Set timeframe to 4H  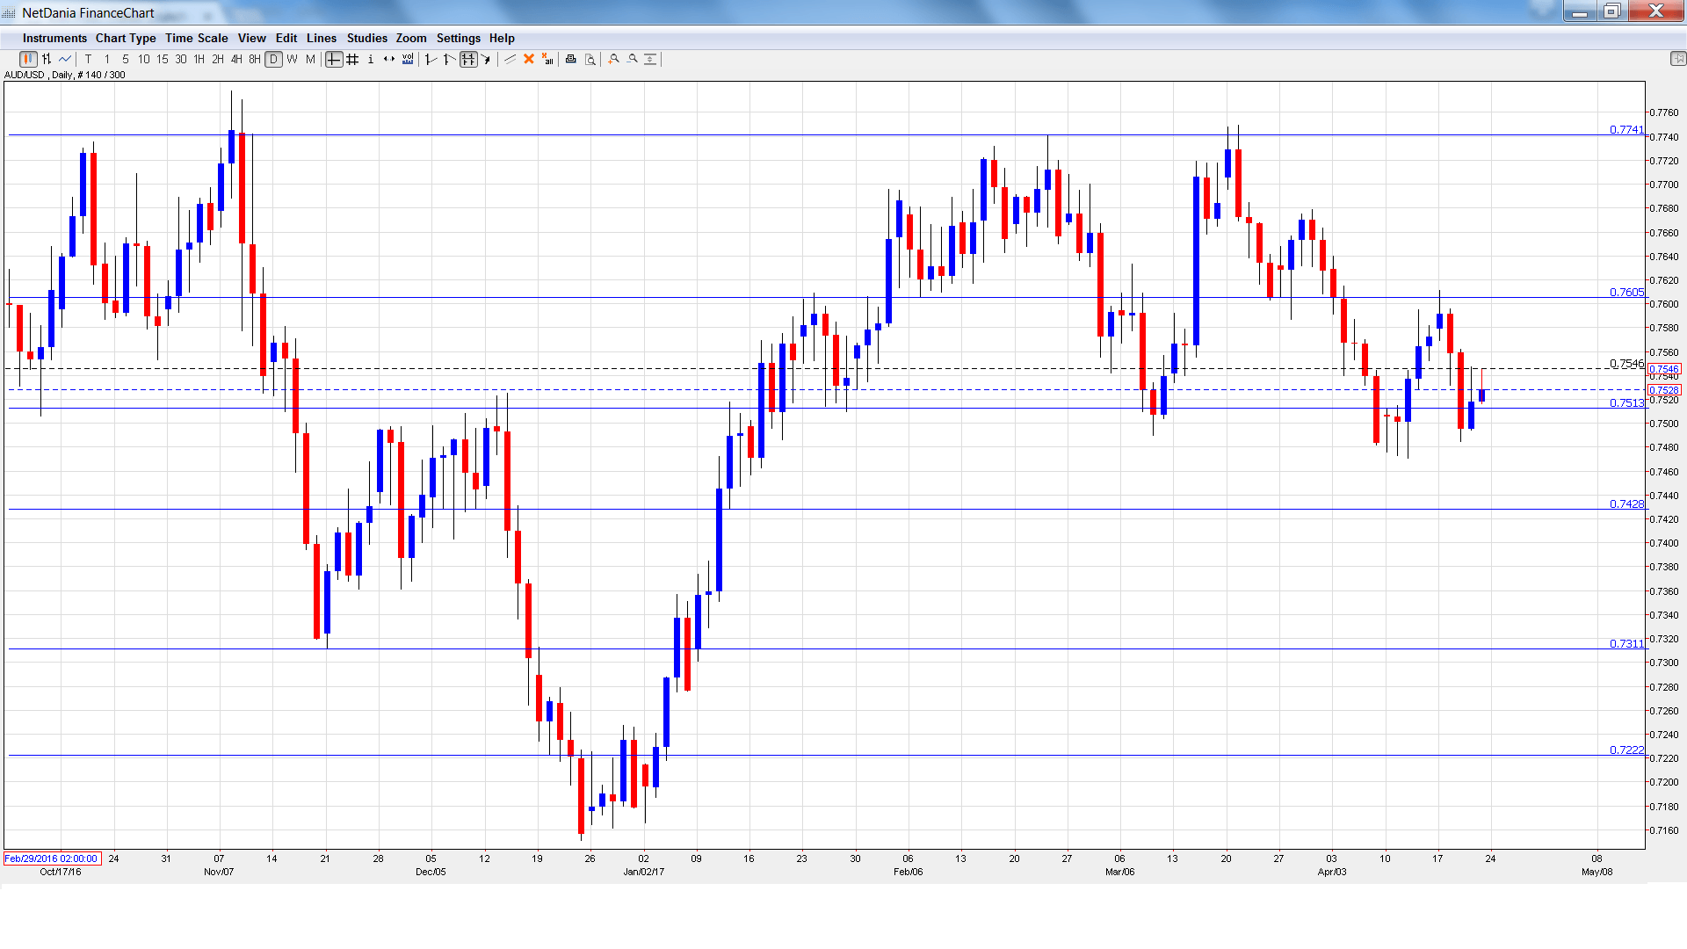236,60
